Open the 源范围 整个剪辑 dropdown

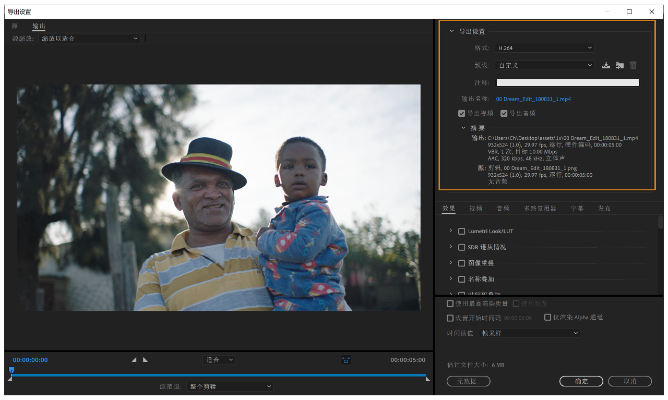pyautogui.click(x=230, y=386)
